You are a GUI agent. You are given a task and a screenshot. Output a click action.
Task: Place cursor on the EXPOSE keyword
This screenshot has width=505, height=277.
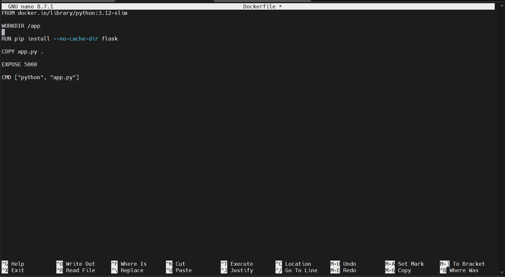(11, 64)
